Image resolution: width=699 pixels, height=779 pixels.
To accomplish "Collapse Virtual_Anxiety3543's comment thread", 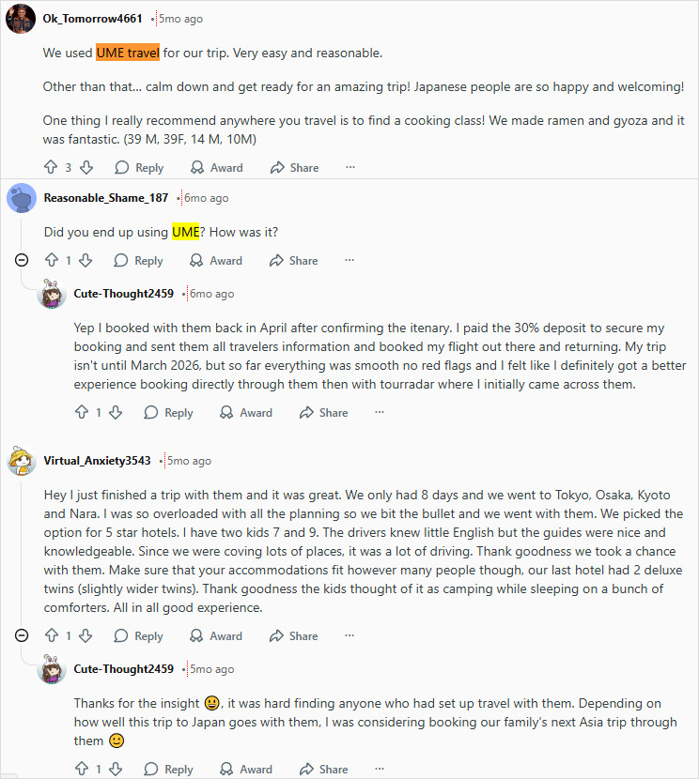I will point(21,635).
